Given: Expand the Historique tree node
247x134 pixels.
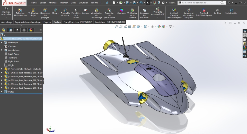Looking at the screenshot, I should coord(2,43).
